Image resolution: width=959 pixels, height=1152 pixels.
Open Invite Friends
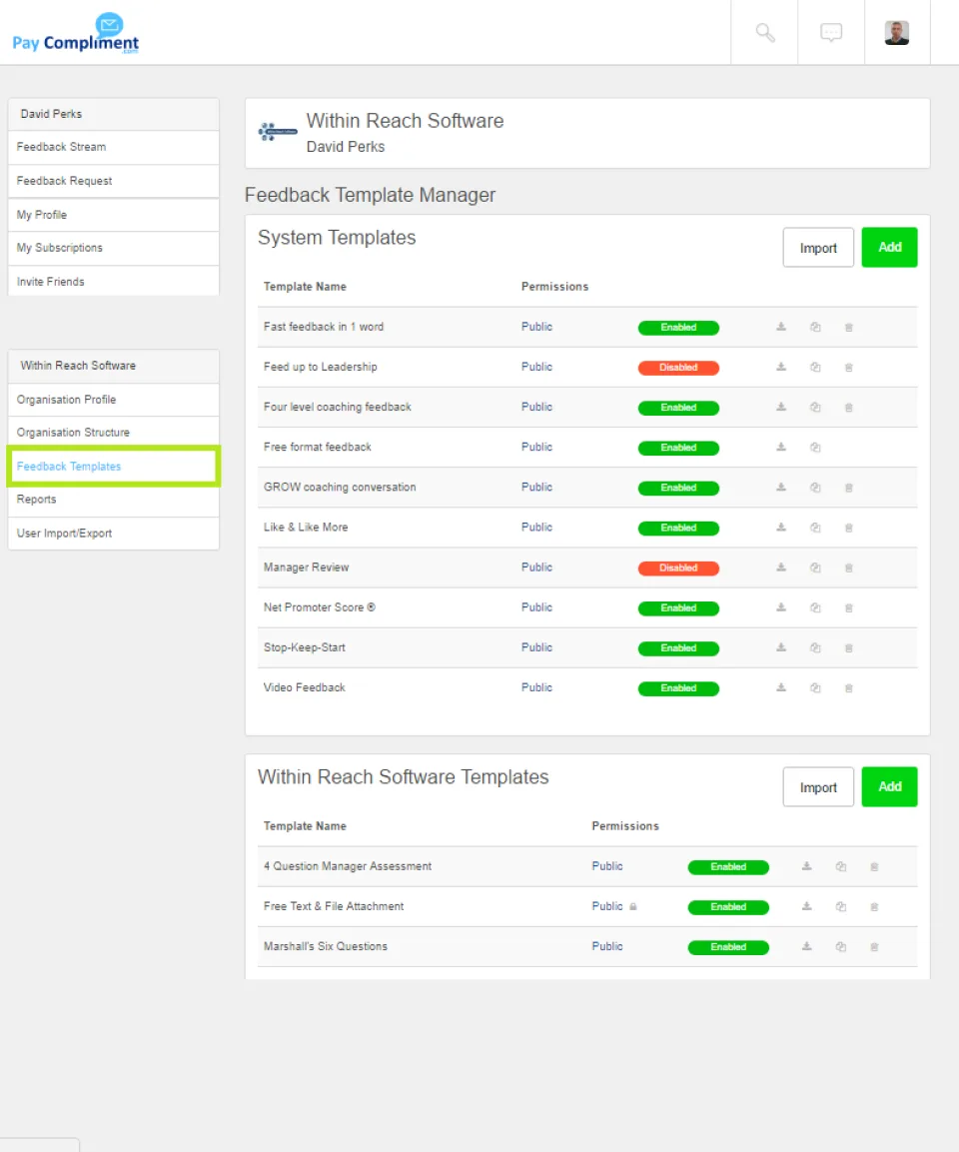pos(113,282)
